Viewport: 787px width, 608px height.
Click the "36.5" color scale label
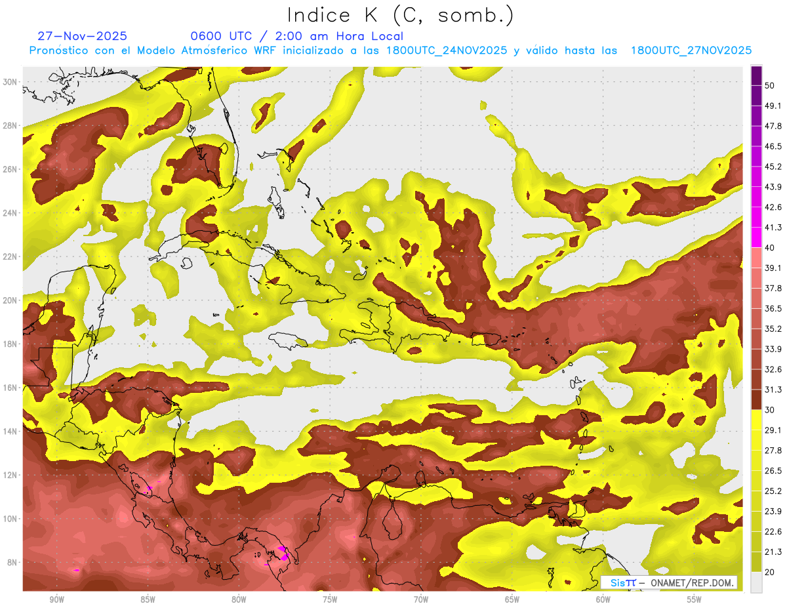click(773, 308)
